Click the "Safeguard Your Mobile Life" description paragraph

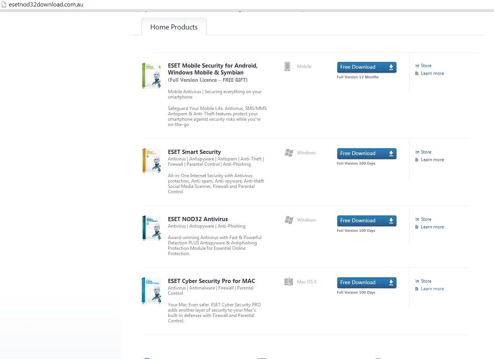click(217, 116)
